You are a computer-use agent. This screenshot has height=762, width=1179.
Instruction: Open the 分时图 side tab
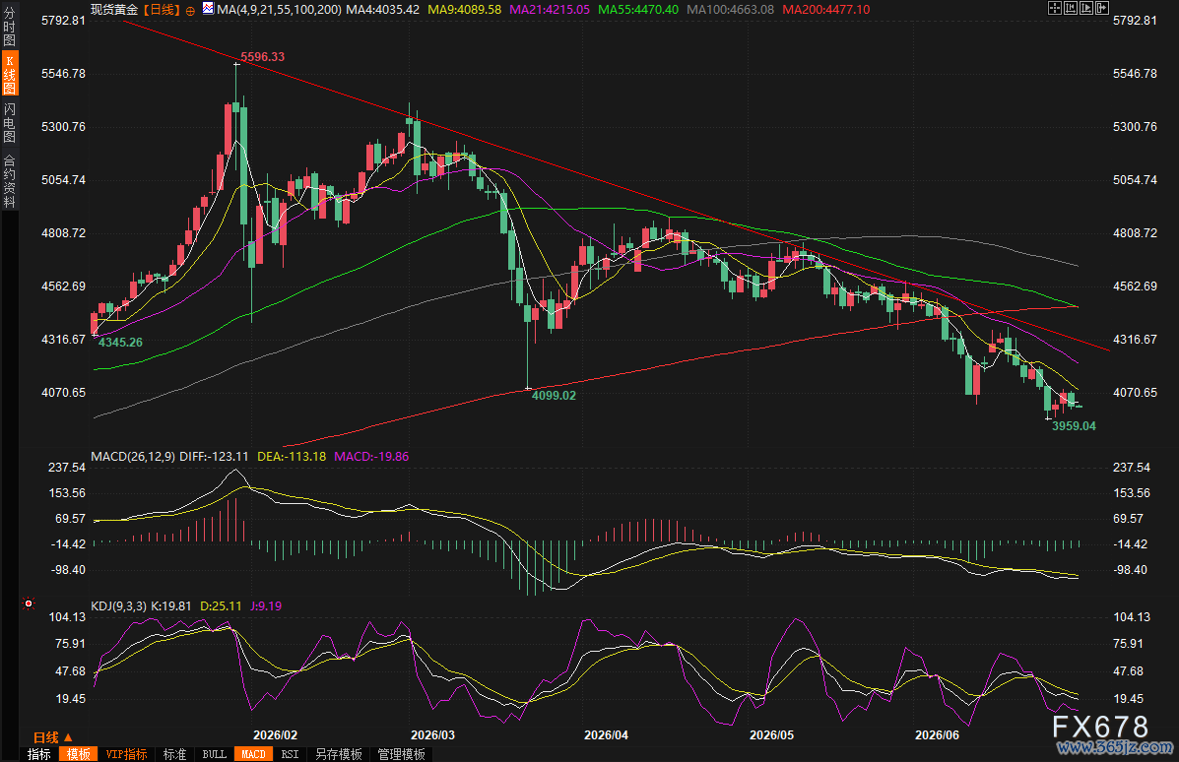coord(9,26)
